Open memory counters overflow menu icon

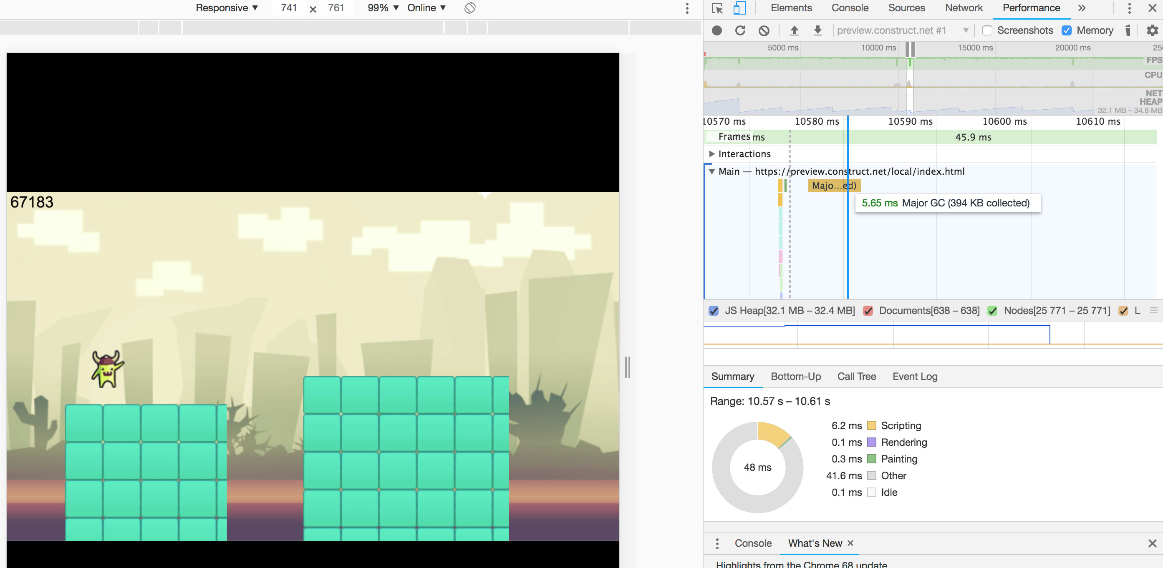point(1153,310)
